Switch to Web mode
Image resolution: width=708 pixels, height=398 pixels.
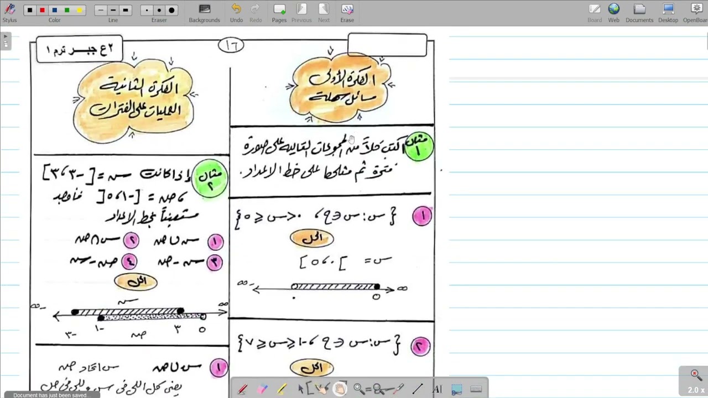(614, 12)
